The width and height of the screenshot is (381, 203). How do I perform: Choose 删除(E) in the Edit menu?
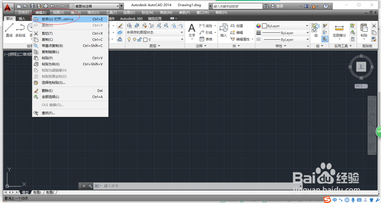[x=70, y=90]
